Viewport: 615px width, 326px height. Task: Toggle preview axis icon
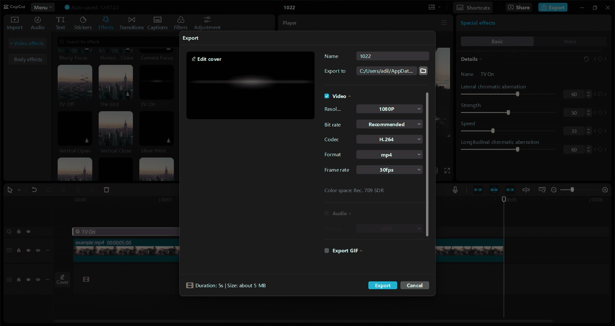pyautogui.click(x=526, y=190)
